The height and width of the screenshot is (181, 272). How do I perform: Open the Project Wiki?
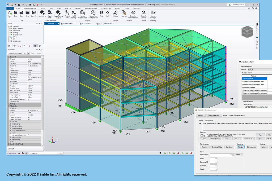point(67,13)
